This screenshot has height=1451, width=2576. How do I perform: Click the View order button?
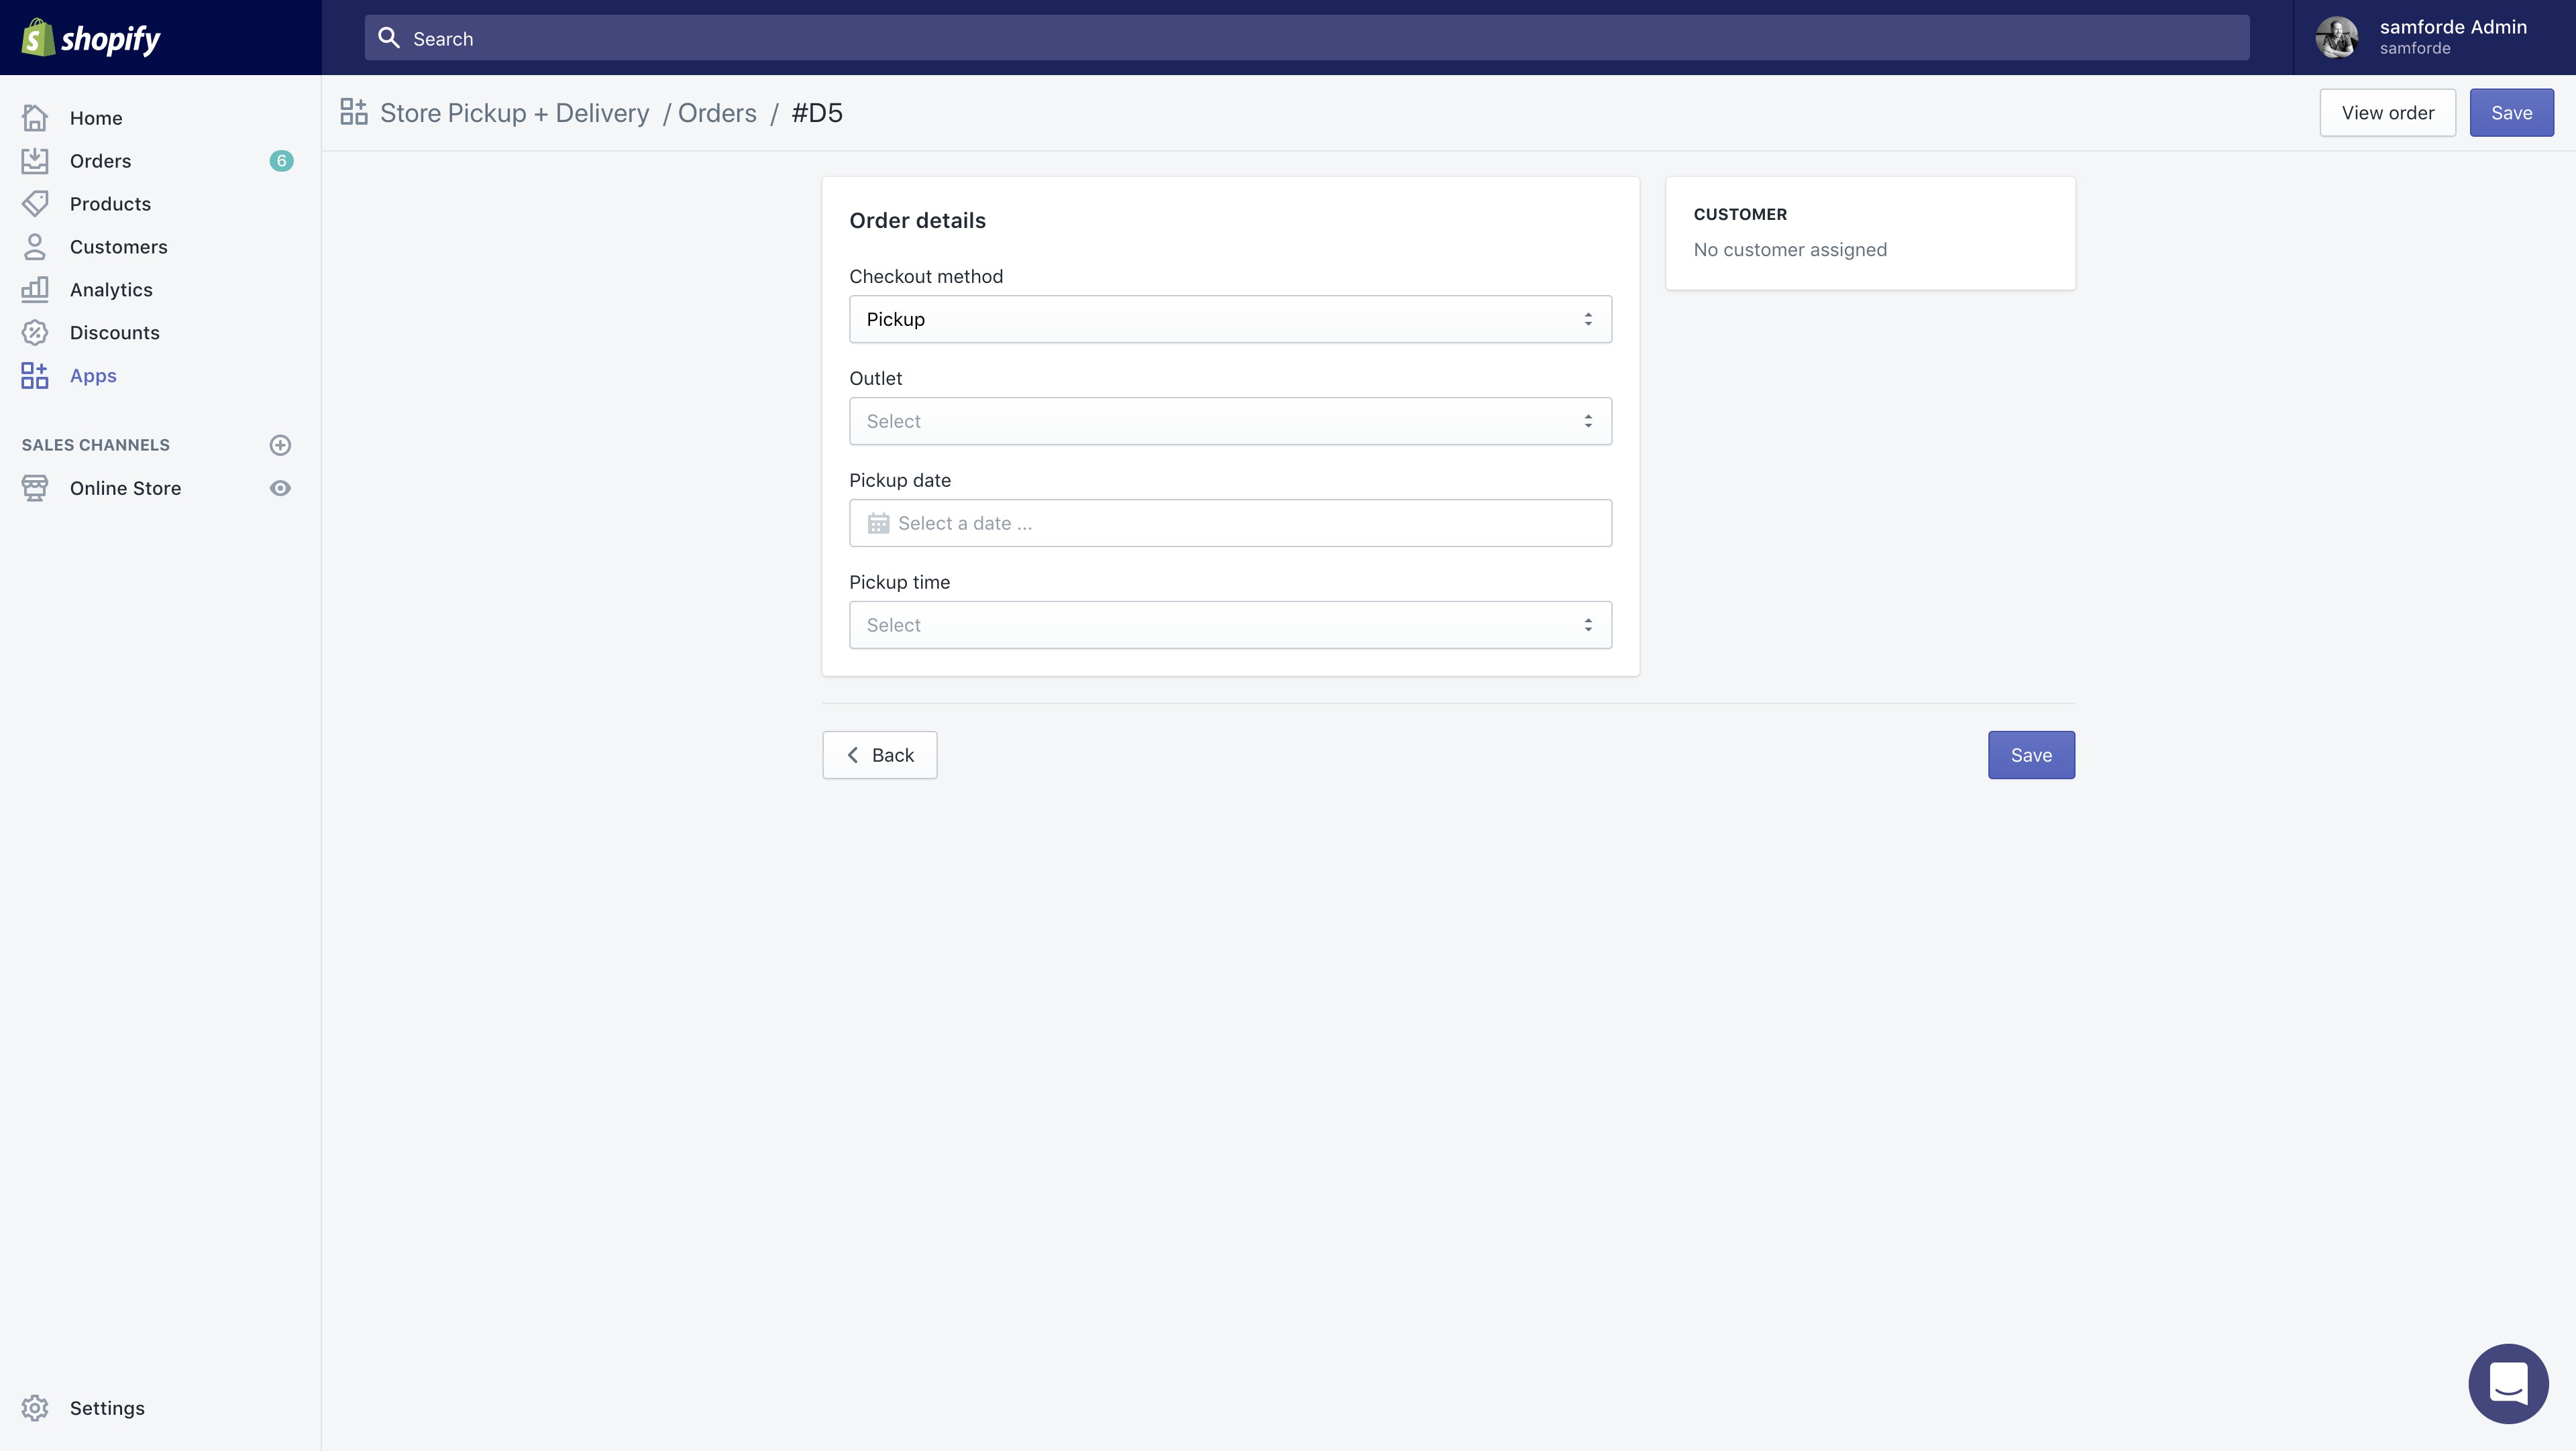click(2387, 113)
